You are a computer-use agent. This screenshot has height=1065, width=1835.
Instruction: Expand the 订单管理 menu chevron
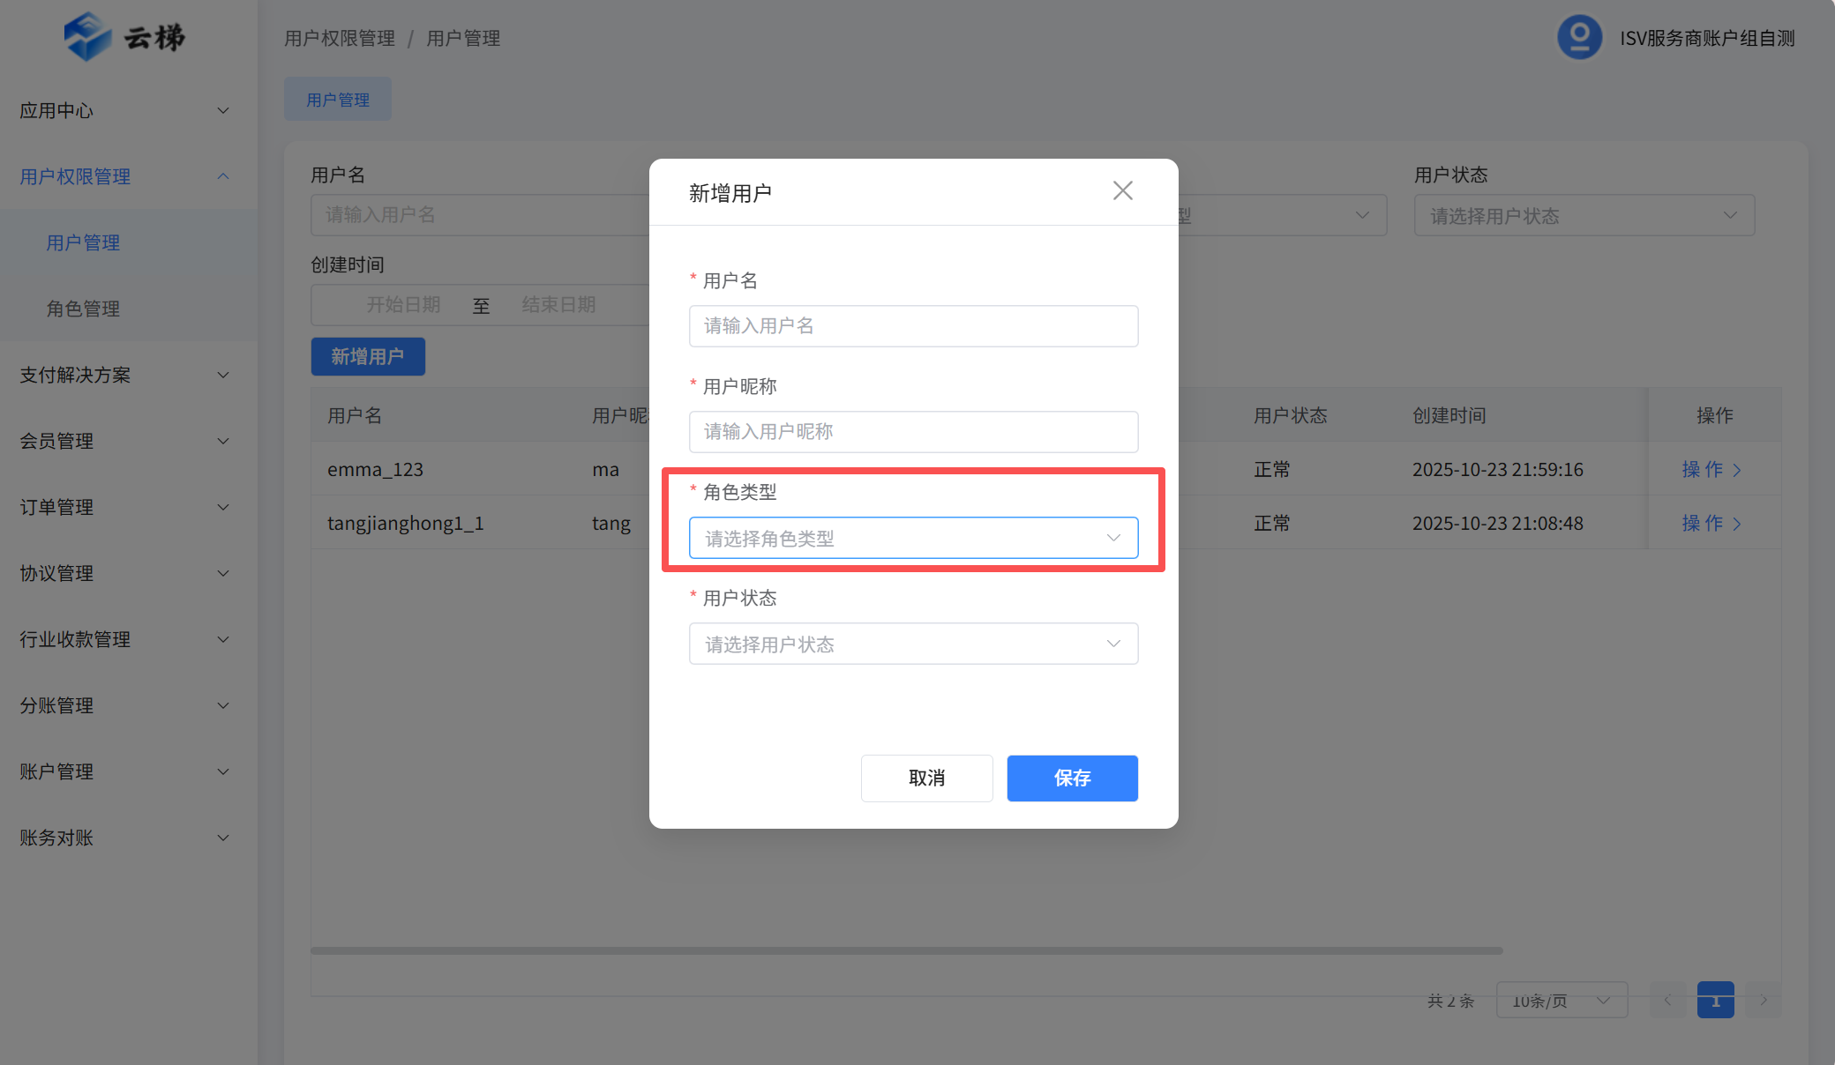click(223, 507)
